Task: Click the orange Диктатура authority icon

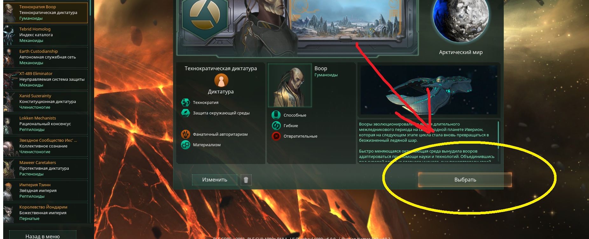Action: 221,80
